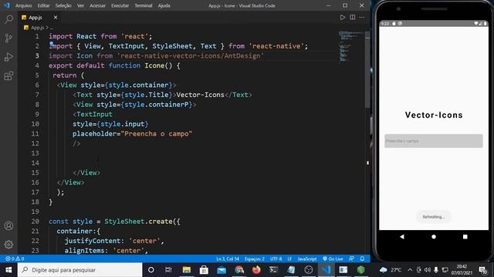Select the App.js editor tab

40,18
